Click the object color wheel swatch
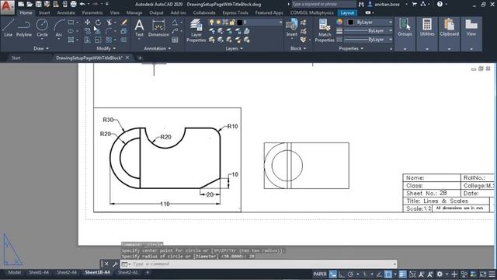Viewport: 497px width, 280px height. (339, 23)
